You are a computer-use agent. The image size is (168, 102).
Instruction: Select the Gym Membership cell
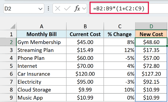(41, 42)
